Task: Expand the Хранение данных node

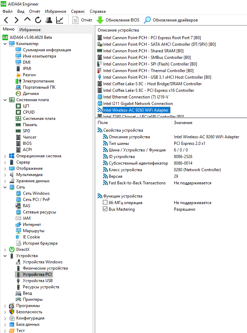Action: click(x=5, y=181)
